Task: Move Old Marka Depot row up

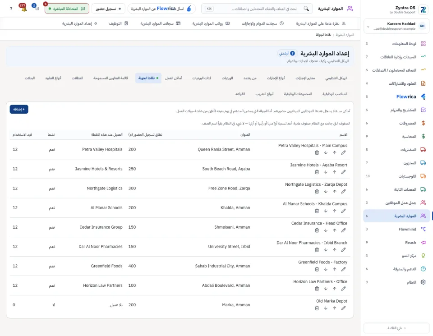Action: tap(334, 308)
